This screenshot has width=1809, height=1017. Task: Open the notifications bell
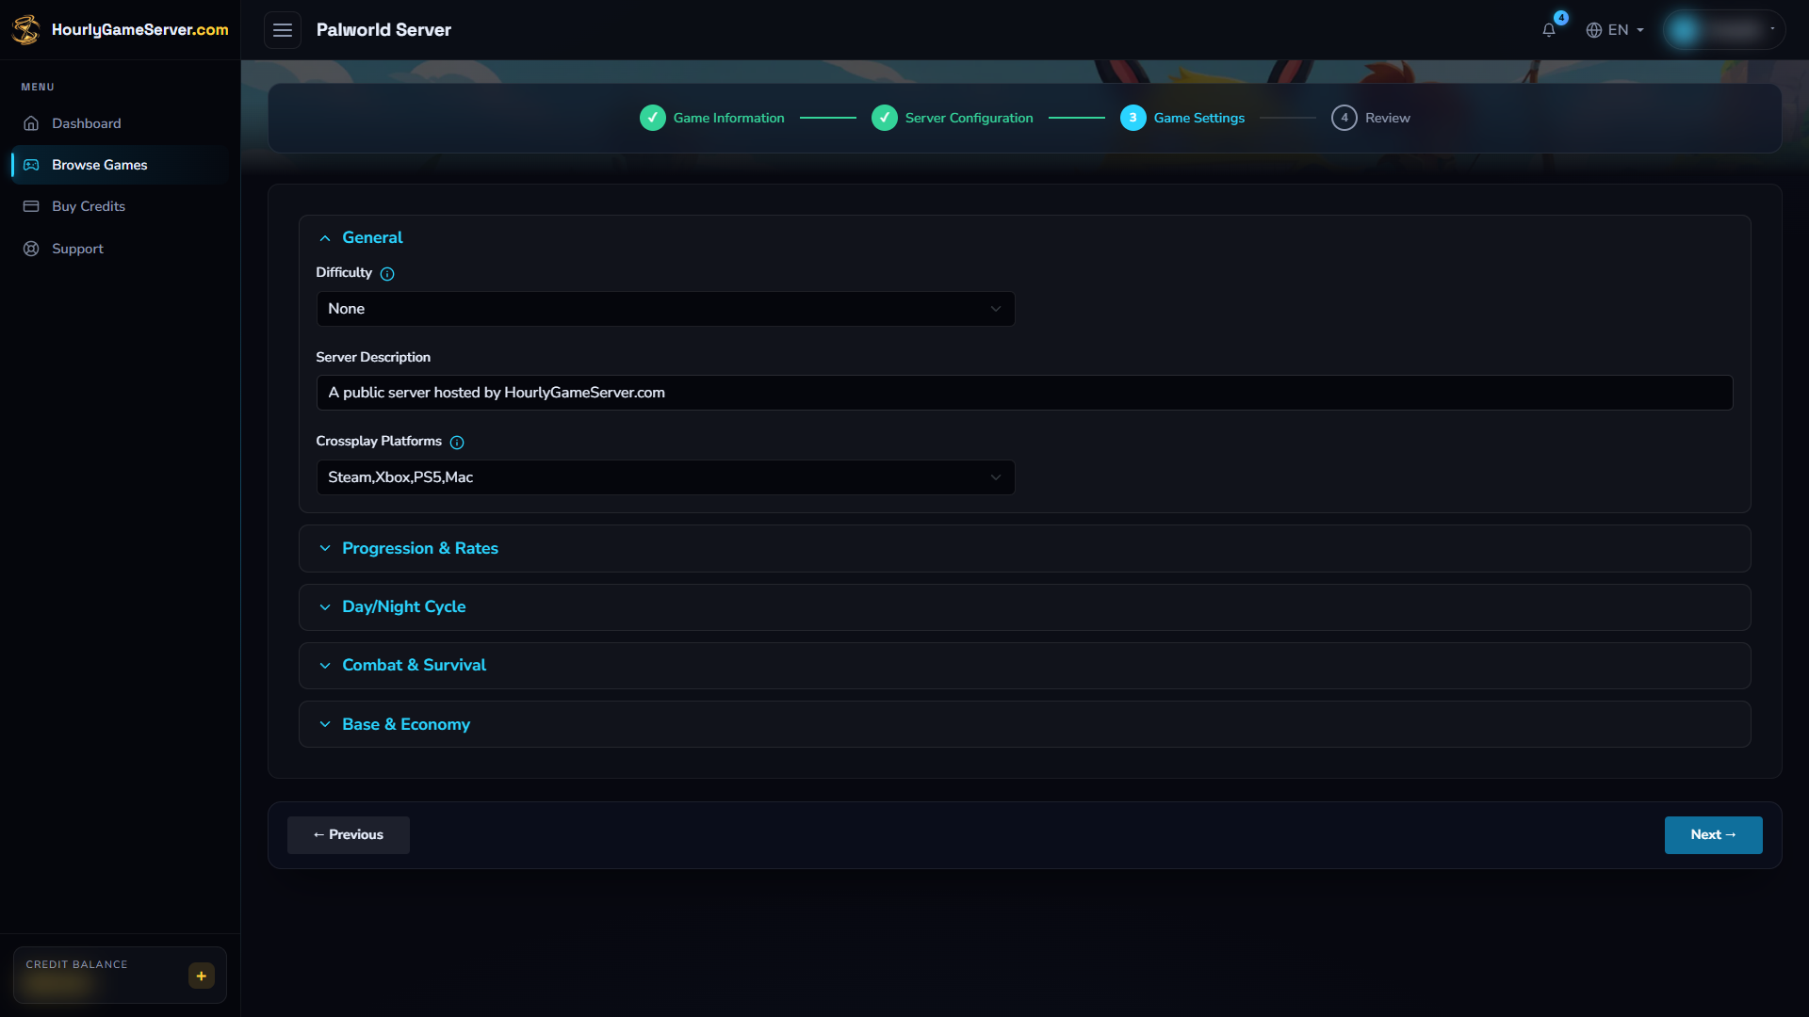coord(1549,30)
